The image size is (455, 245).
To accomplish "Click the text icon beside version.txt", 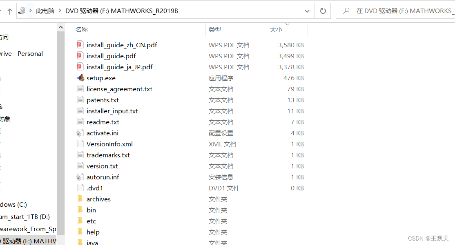I will [x=80, y=166].
